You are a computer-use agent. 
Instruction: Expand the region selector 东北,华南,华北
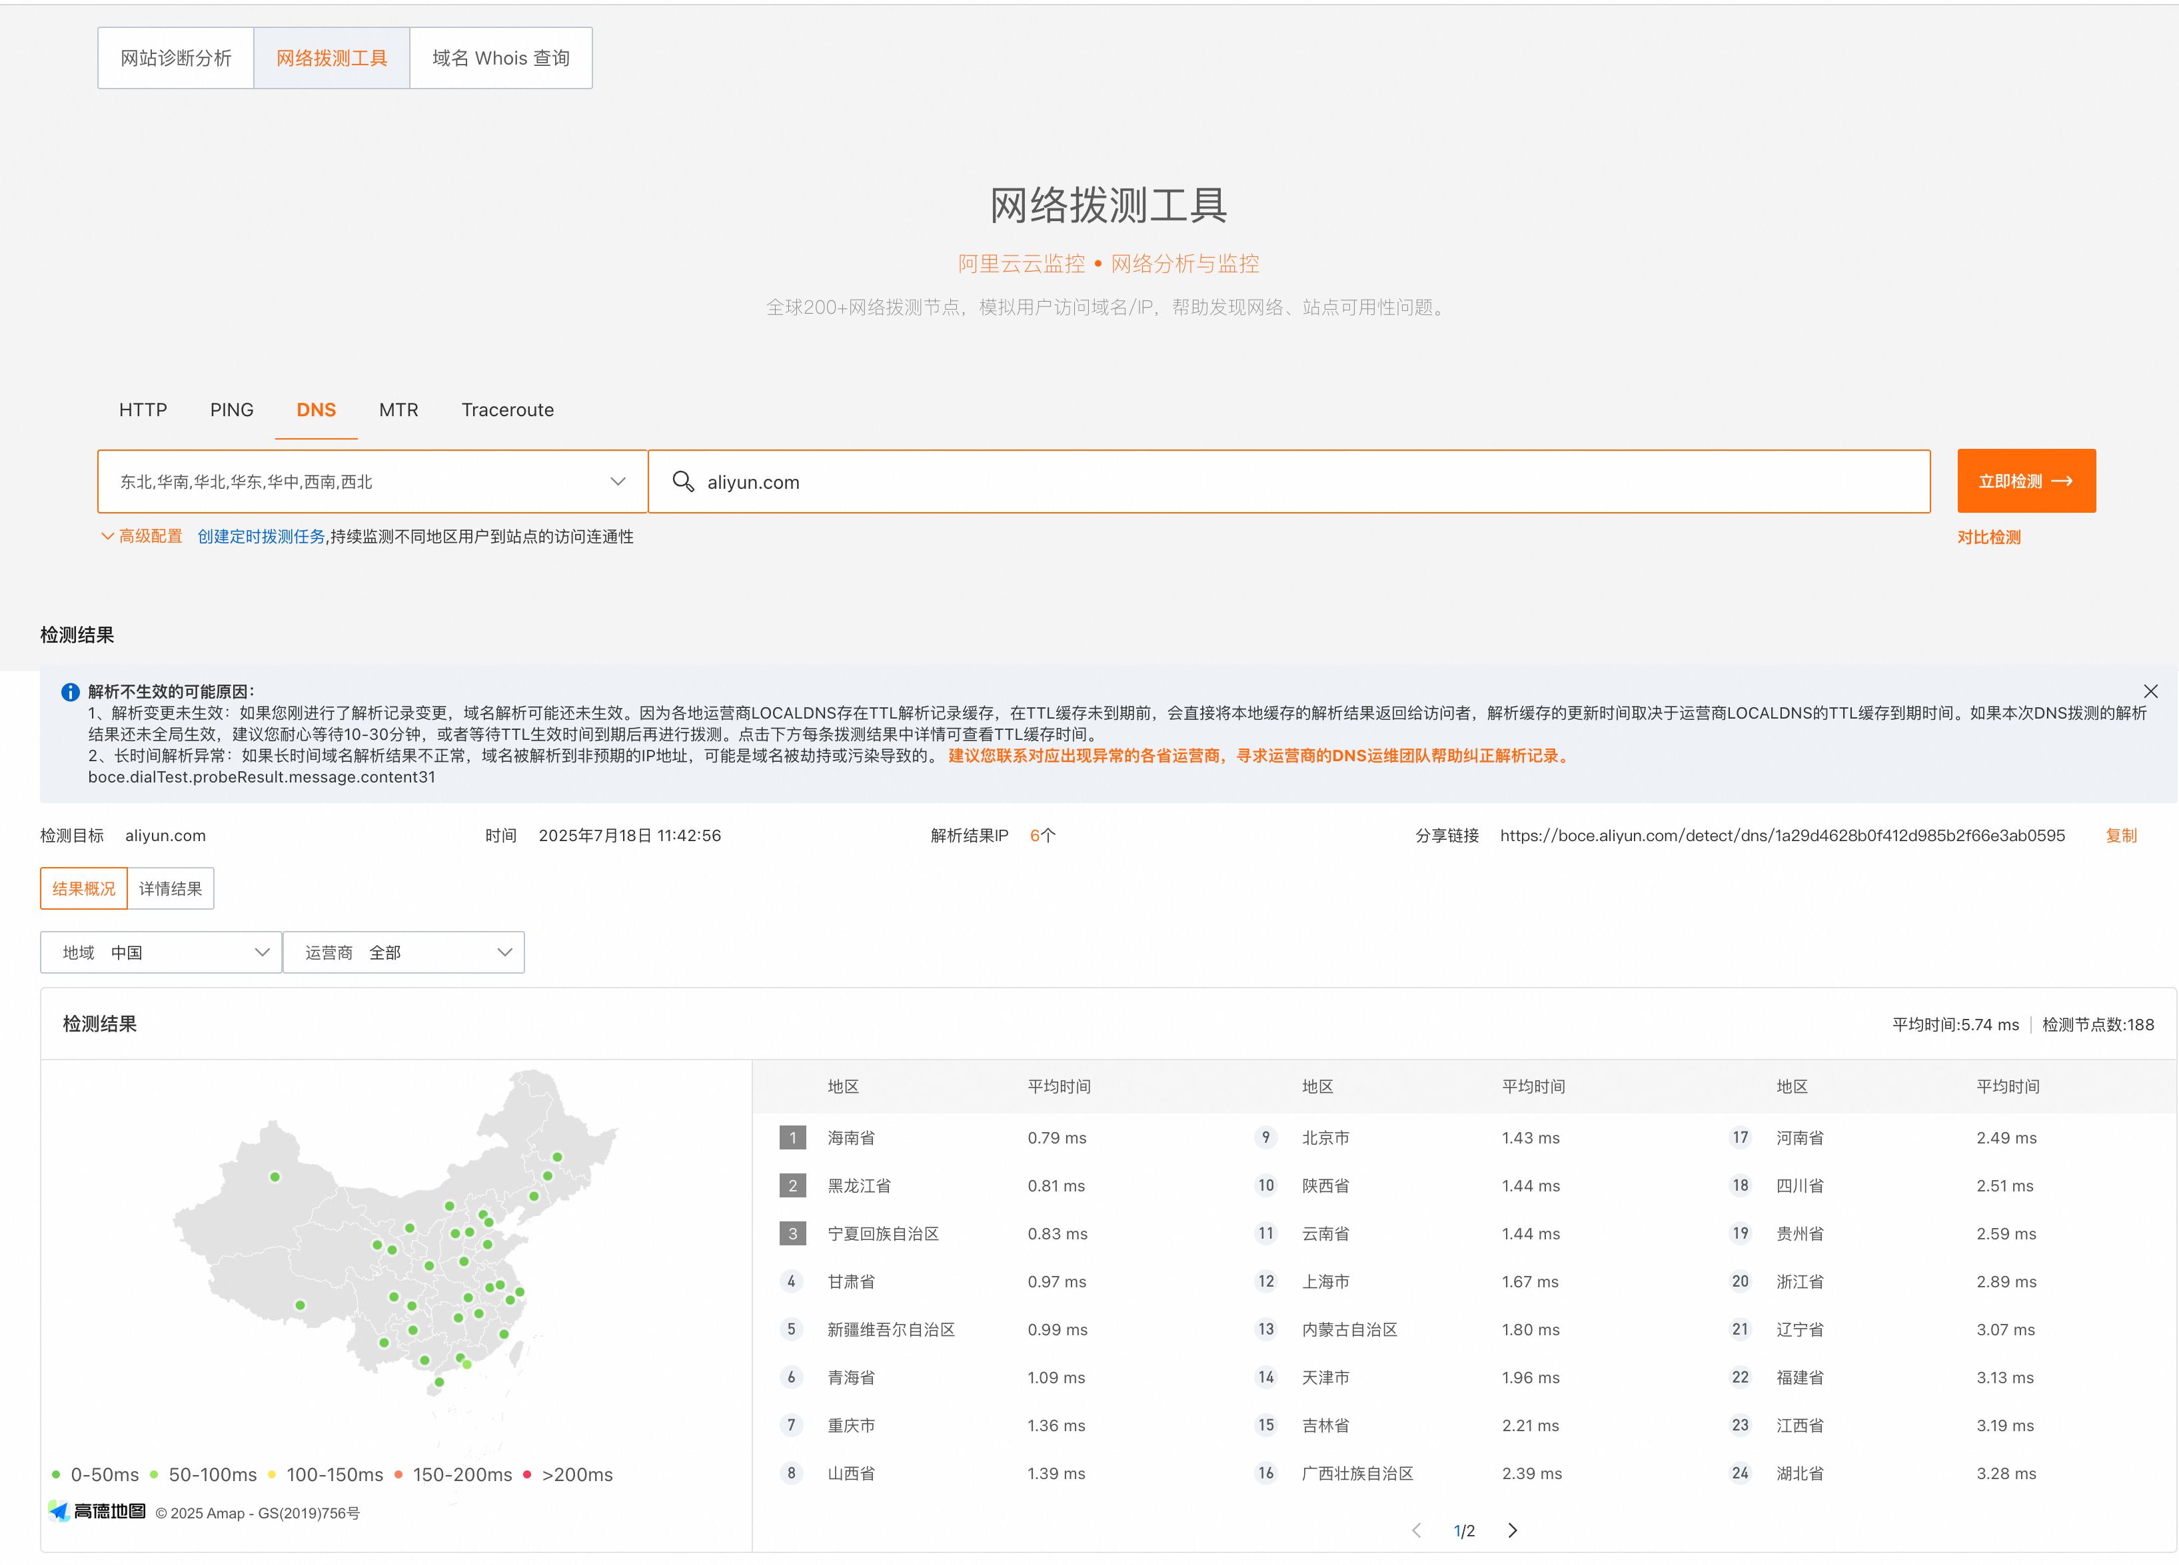pyautogui.click(x=372, y=481)
